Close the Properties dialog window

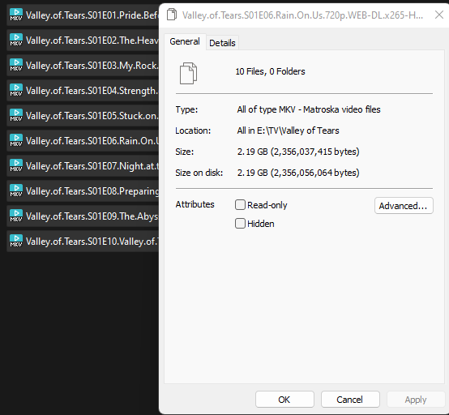[x=439, y=15]
